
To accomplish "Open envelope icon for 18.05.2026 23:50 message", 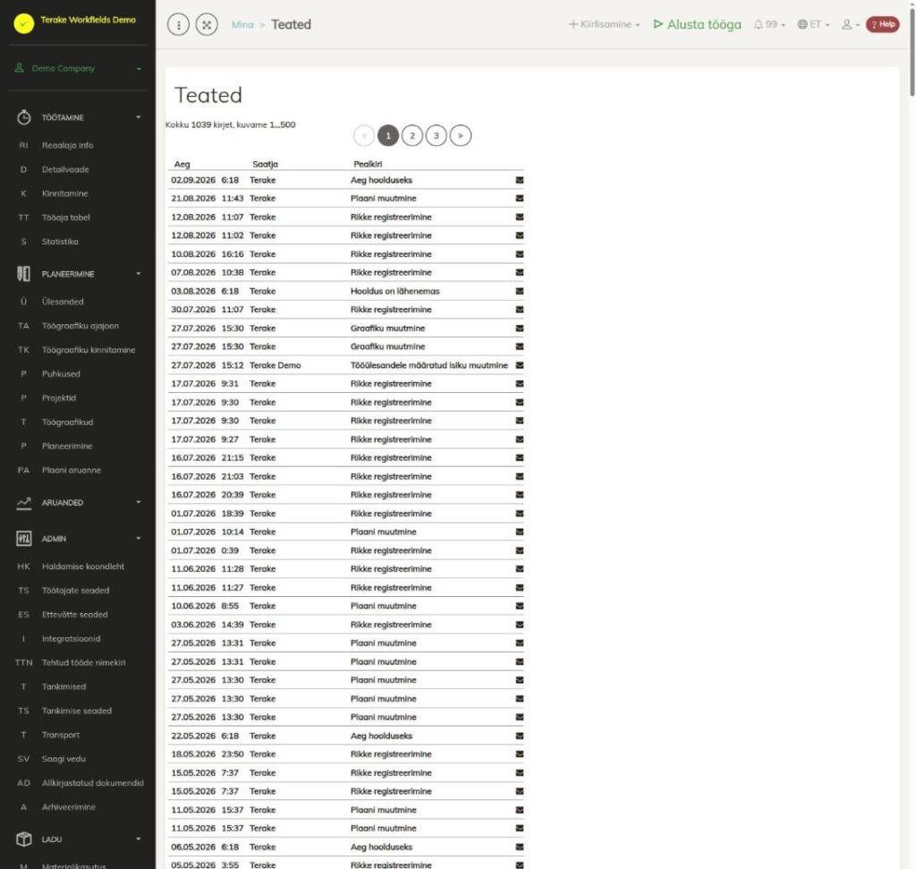I will coord(520,754).
